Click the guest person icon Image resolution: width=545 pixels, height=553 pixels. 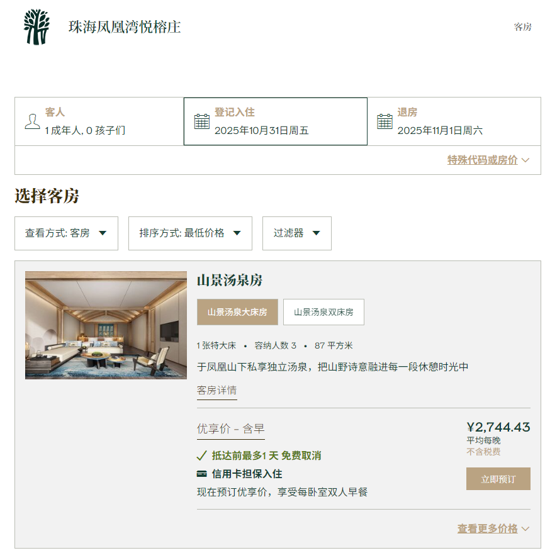click(32, 121)
